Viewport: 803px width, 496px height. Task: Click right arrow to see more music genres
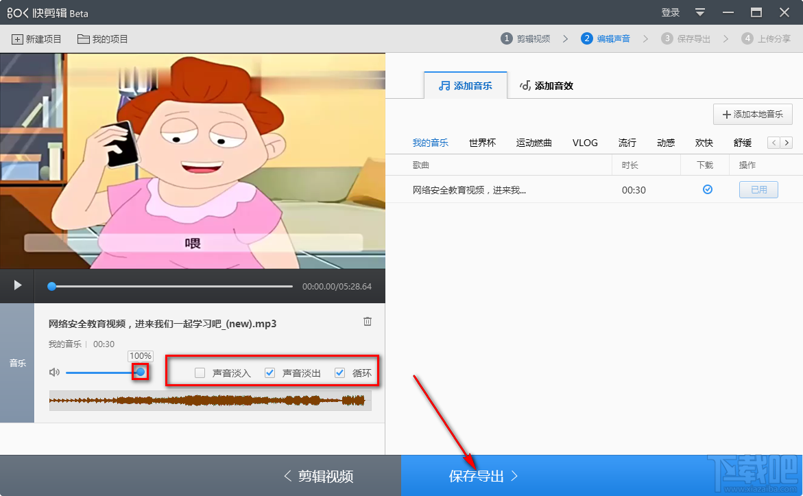(x=786, y=142)
